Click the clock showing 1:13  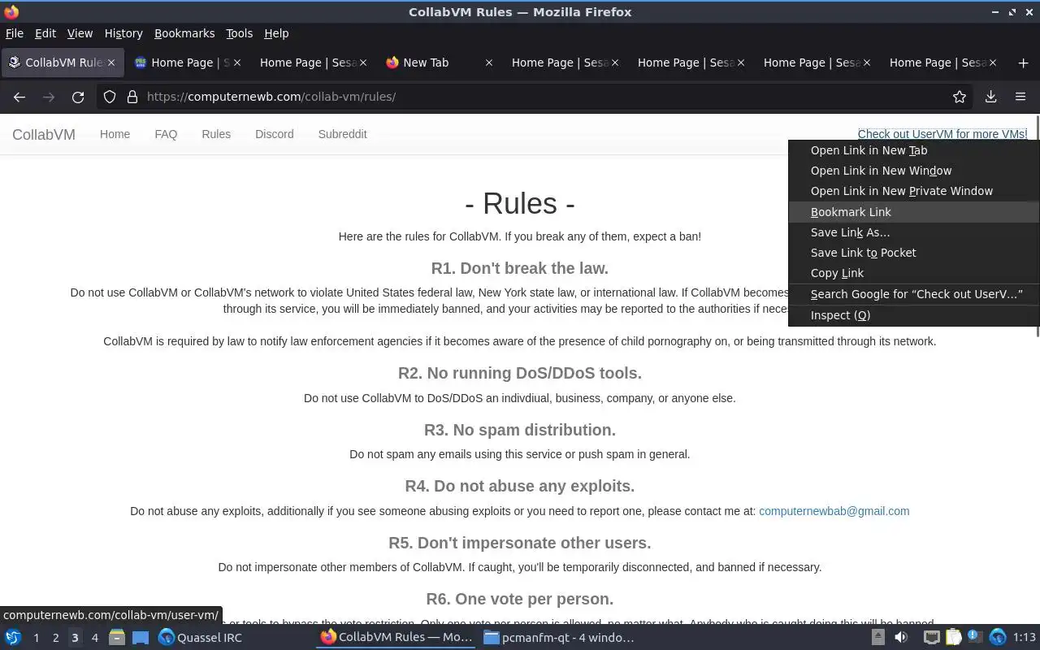point(1024,638)
